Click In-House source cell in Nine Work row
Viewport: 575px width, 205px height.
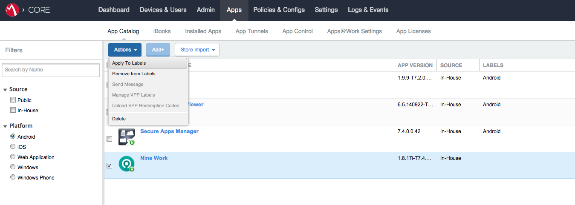(451, 158)
